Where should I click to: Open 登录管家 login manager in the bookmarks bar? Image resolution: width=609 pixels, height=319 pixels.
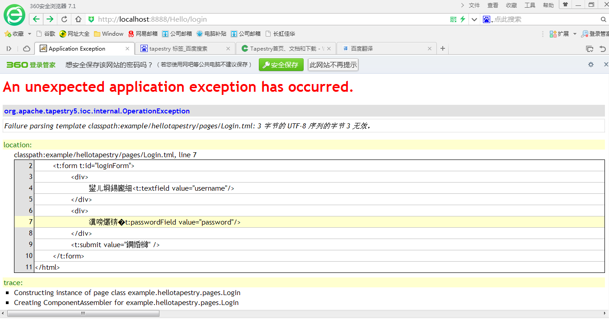595,34
